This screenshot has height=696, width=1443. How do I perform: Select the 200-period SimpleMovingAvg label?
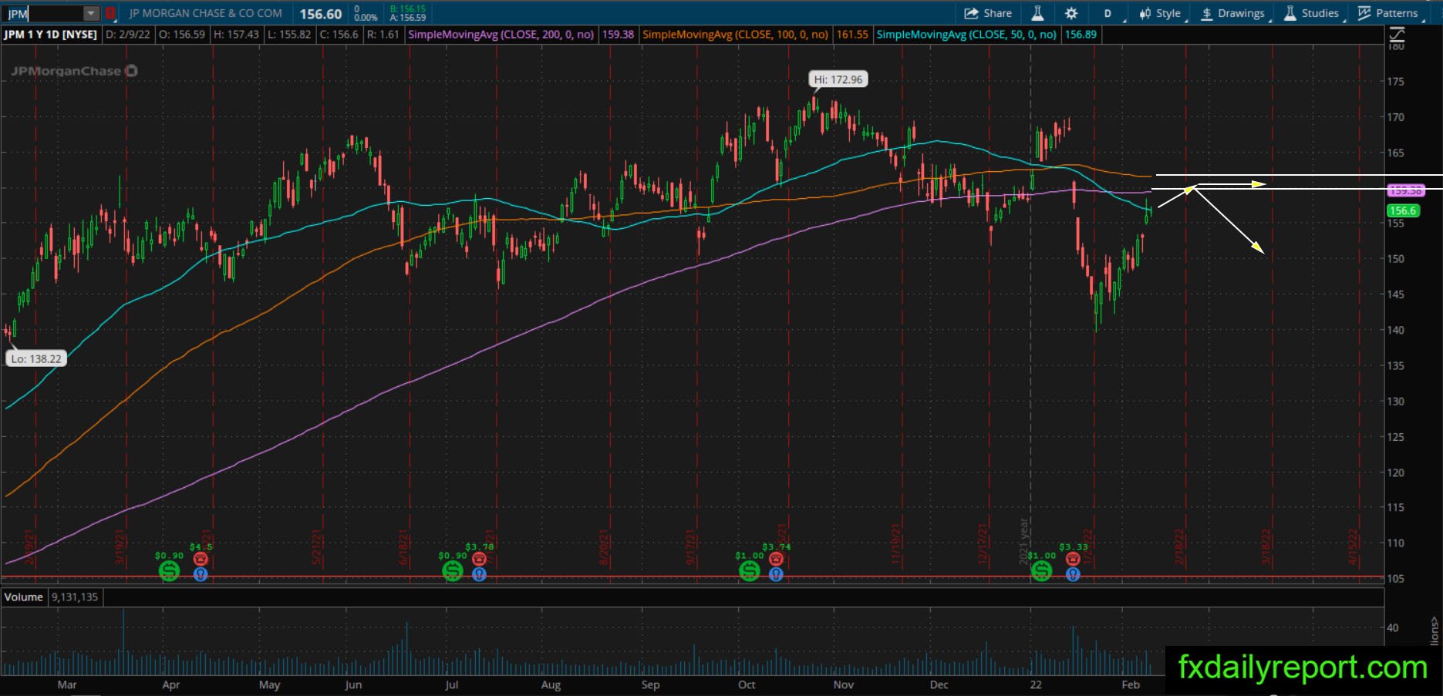click(x=501, y=35)
